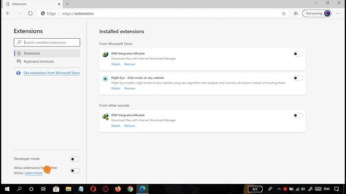Open Details for other sources IDM module
The height and width of the screenshot is (194, 346).
click(116, 126)
